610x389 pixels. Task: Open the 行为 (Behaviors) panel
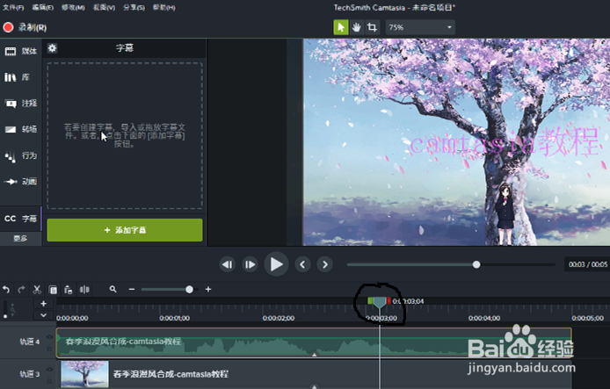click(20, 155)
